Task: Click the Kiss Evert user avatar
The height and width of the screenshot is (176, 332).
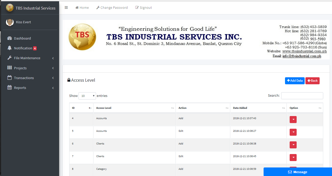Action: coord(10,22)
